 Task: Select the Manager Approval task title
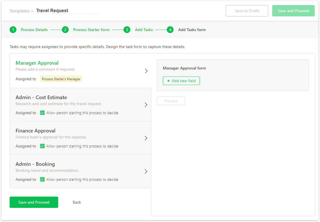37,63
